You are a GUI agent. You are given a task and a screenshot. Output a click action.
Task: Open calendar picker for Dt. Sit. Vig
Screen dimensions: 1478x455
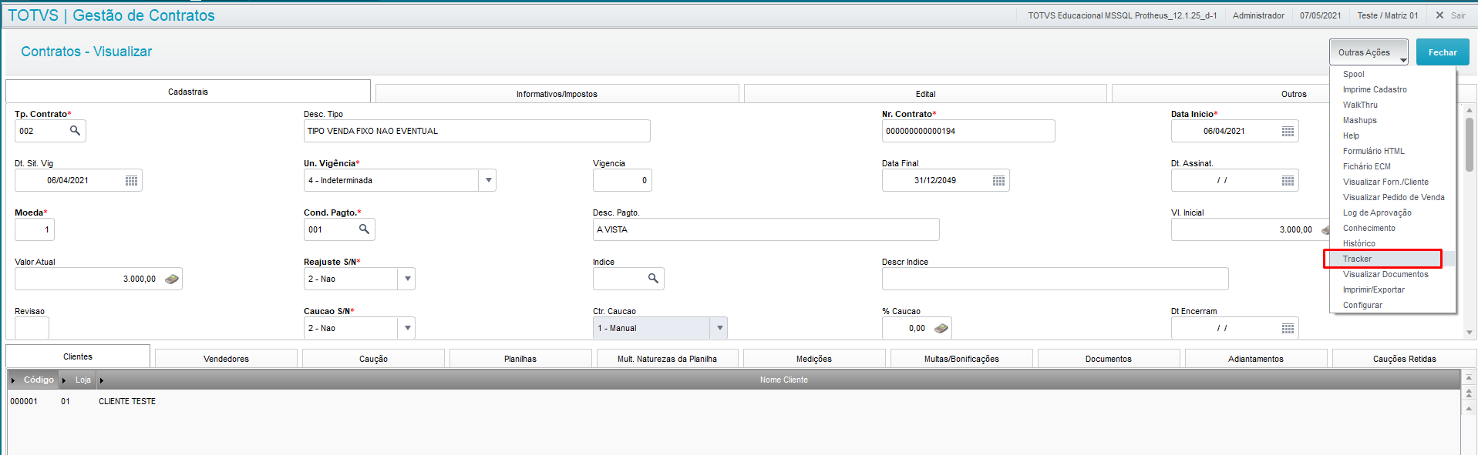(131, 181)
